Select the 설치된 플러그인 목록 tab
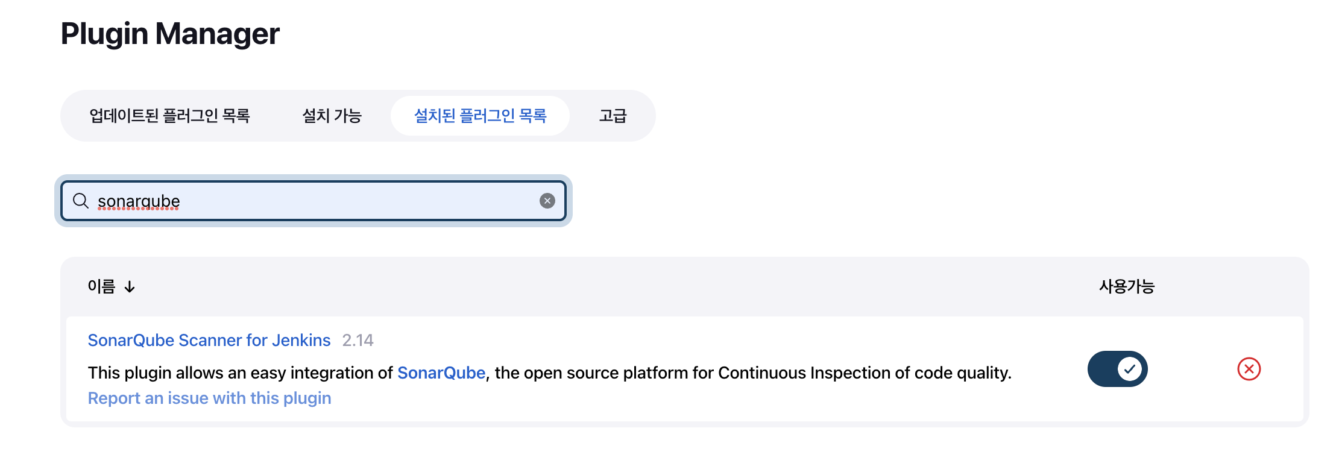 480,116
